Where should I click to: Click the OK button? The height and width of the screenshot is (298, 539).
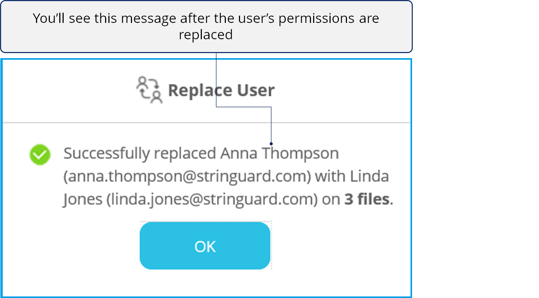[x=205, y=246]
